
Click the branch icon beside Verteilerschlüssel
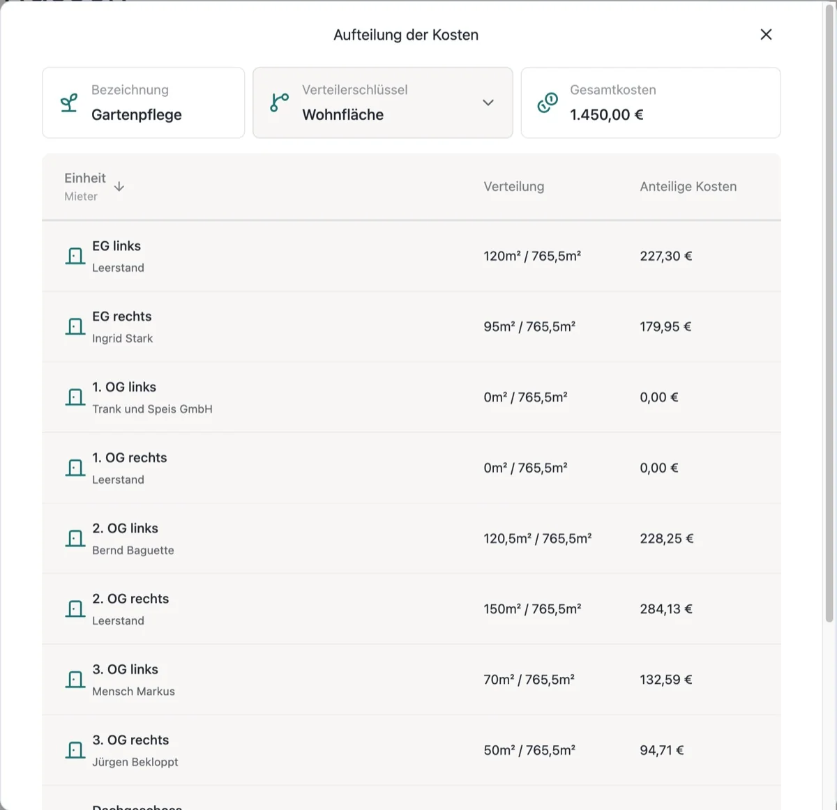[x=279, y=102]
